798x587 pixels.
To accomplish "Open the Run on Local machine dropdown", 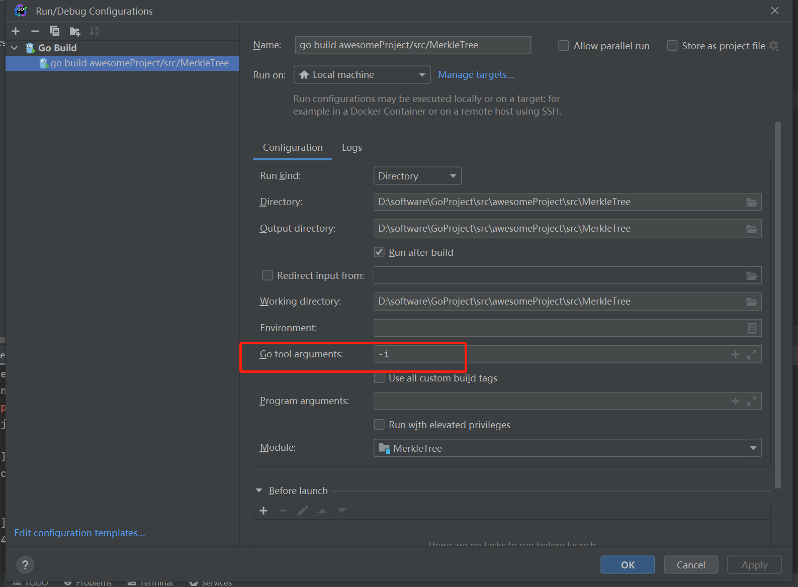I will coord(362,75).
